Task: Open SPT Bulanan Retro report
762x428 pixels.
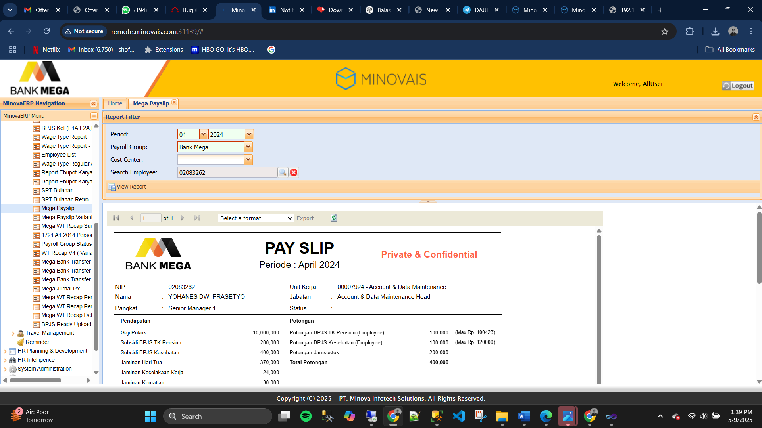Action: click(x=65, y=200)
